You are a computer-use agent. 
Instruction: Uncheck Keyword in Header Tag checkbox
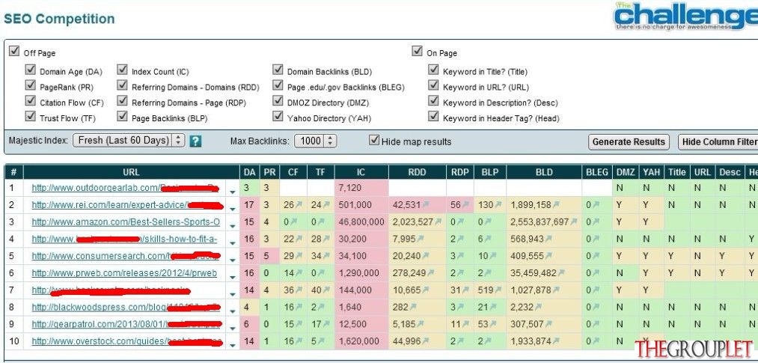[x=433, y=117]
